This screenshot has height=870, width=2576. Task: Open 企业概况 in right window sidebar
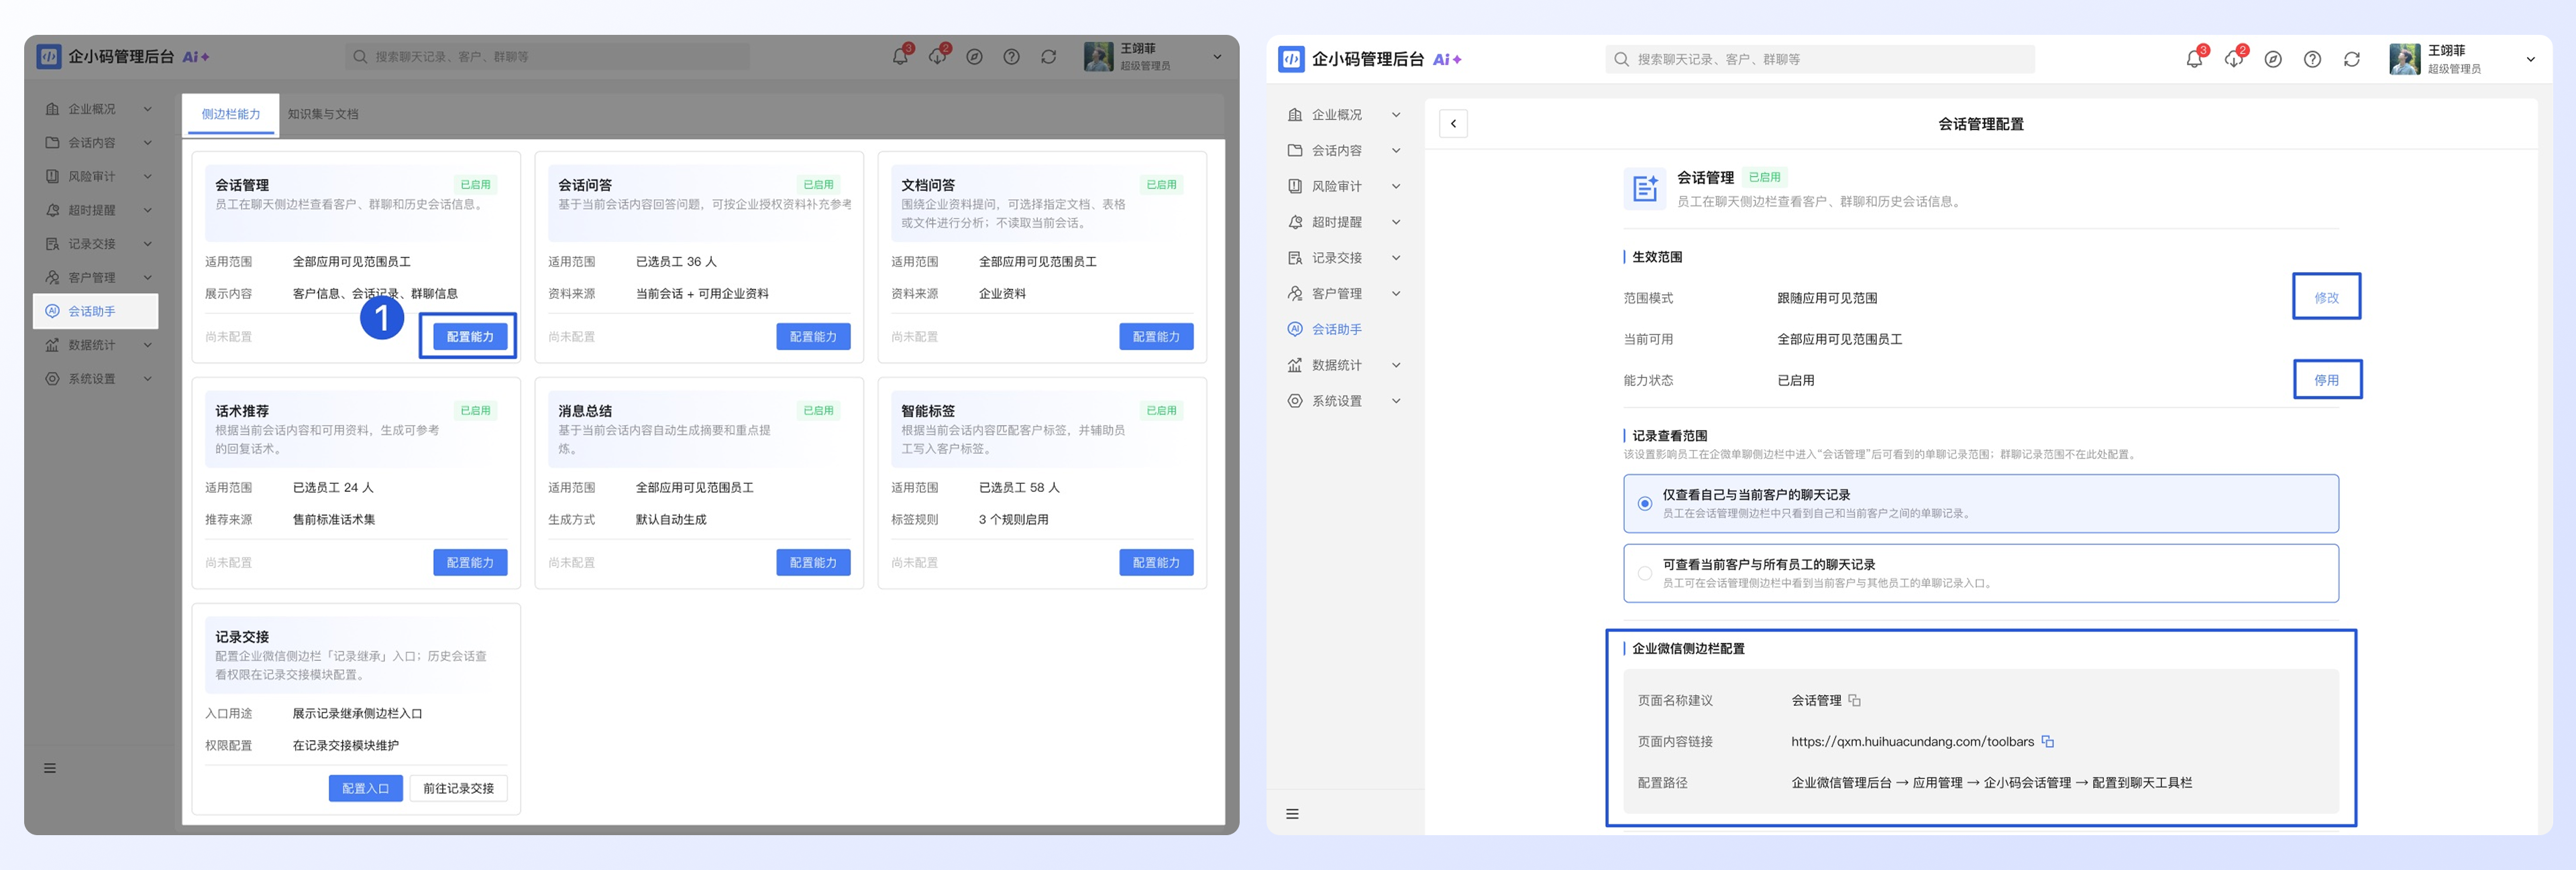pos(1336,115)
